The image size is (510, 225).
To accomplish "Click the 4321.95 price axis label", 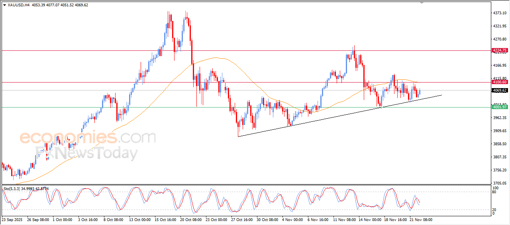I will pyautogui.click(x=500, y=26).
